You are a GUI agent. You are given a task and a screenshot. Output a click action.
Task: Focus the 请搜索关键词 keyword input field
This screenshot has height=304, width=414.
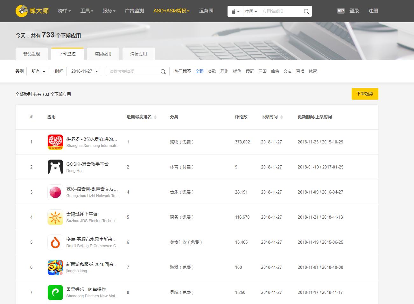[x=133, y=71]
